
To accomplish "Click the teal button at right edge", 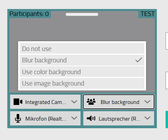I will [167, 120].
